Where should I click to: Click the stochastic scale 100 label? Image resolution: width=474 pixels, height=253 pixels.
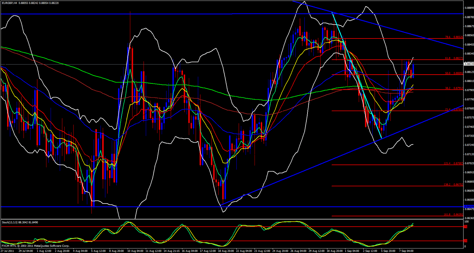[466, 222]
